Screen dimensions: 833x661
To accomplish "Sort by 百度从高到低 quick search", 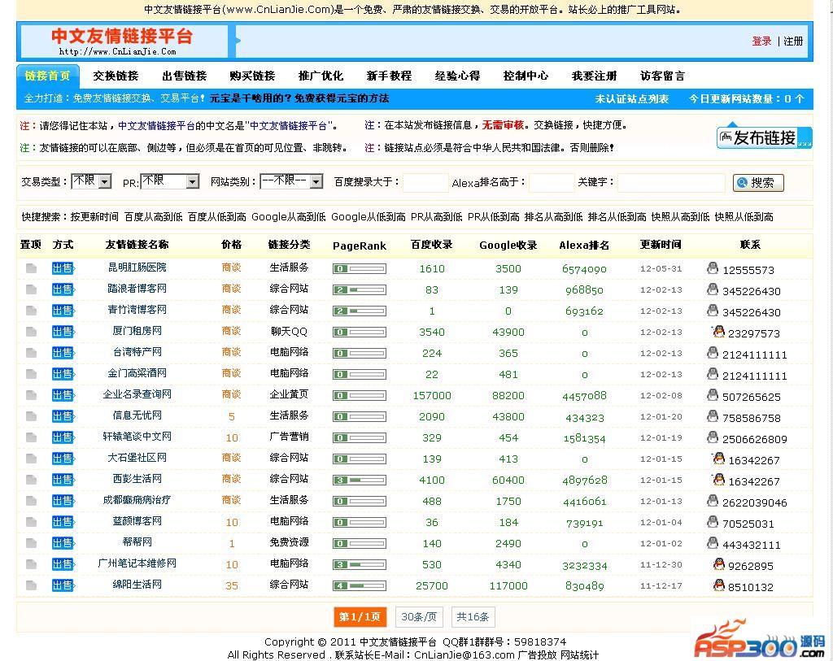I will click(153, 217).
